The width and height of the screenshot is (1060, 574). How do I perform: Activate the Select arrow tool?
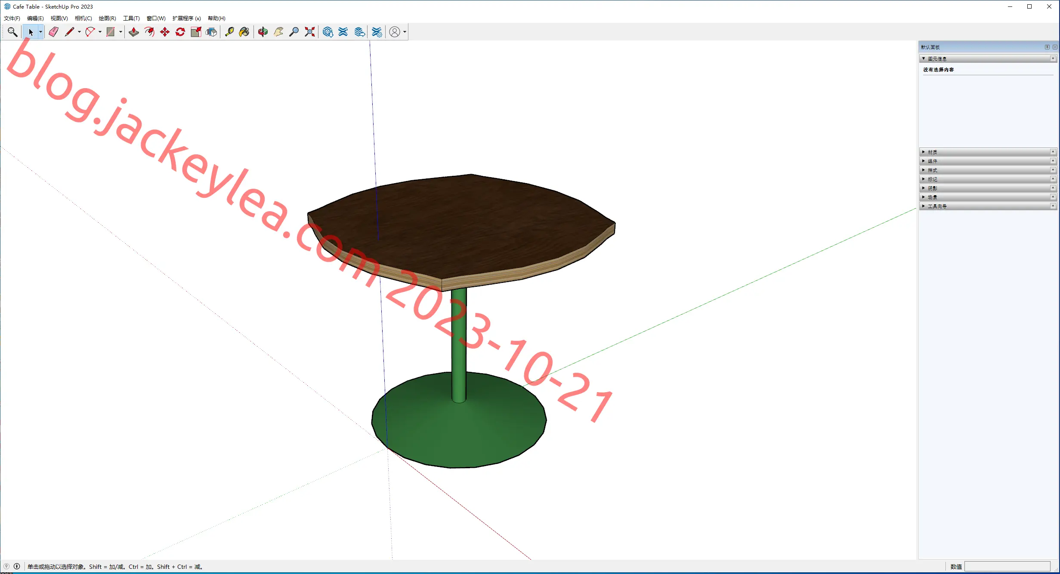[31, 32]
